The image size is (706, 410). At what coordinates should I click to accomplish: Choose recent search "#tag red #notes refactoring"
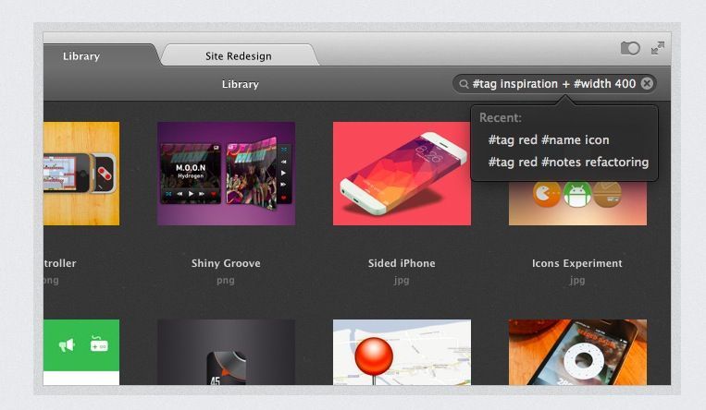coord(567,163)
